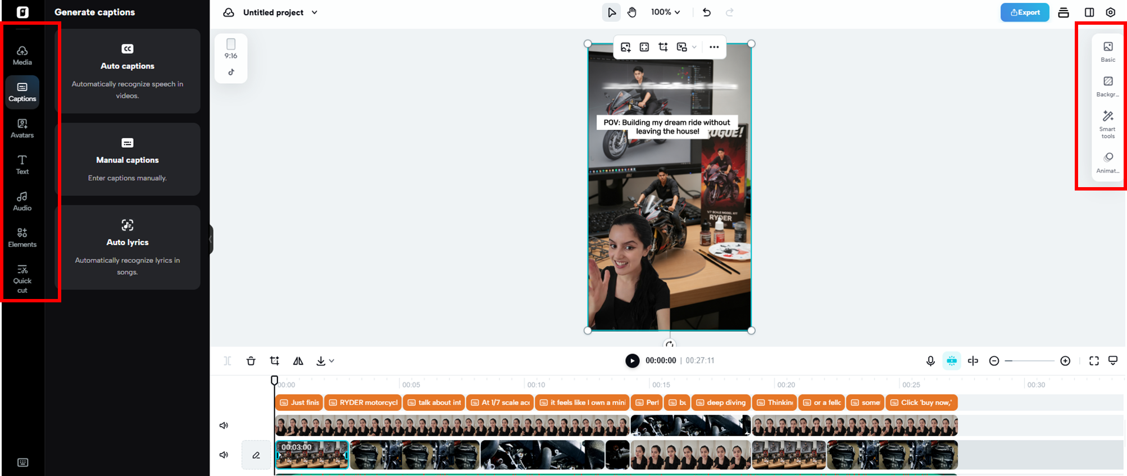Click the CapCut logo home icon
The width and height of the screenshot is (1127, 476).
coord(22,12)
